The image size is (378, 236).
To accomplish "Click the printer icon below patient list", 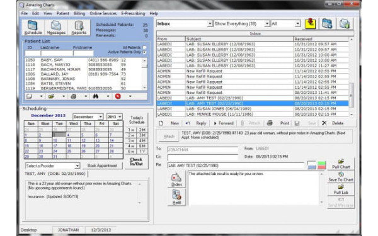I will [74, 96].
